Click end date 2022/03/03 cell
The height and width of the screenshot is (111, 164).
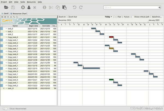pos(45,88)
